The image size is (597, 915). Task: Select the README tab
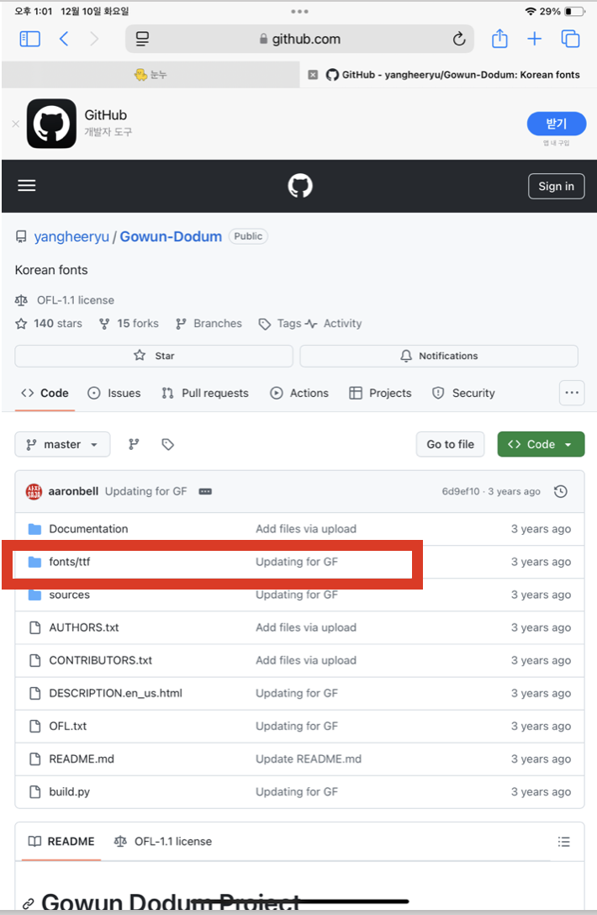coord(61,842)
